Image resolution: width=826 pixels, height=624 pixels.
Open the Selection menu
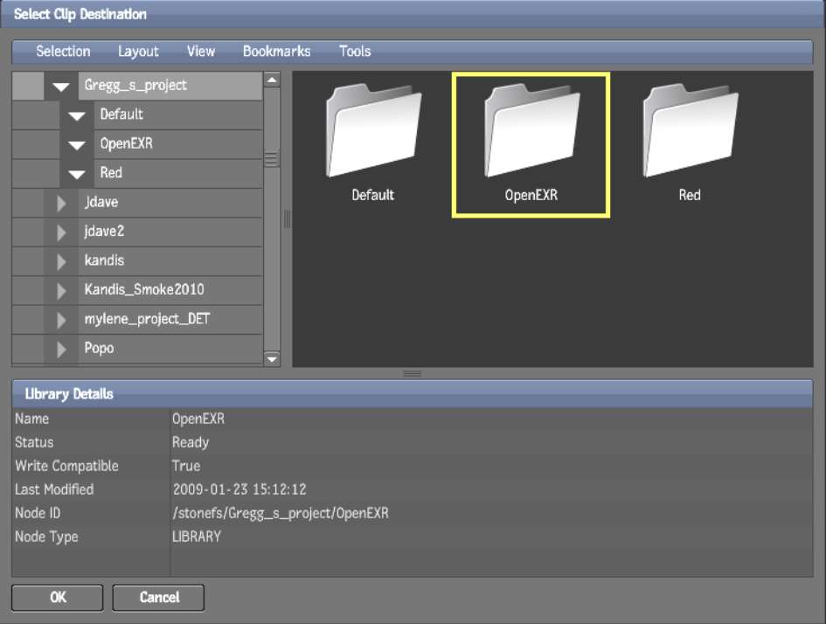[x=63, y=52]
